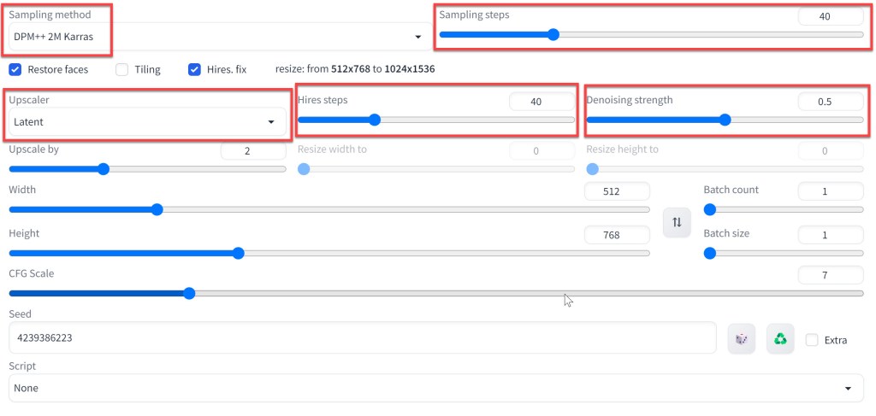Click the Seed number input field
Image resolution: width=876 pixels, height=416 pixels.
click(363, 337)
